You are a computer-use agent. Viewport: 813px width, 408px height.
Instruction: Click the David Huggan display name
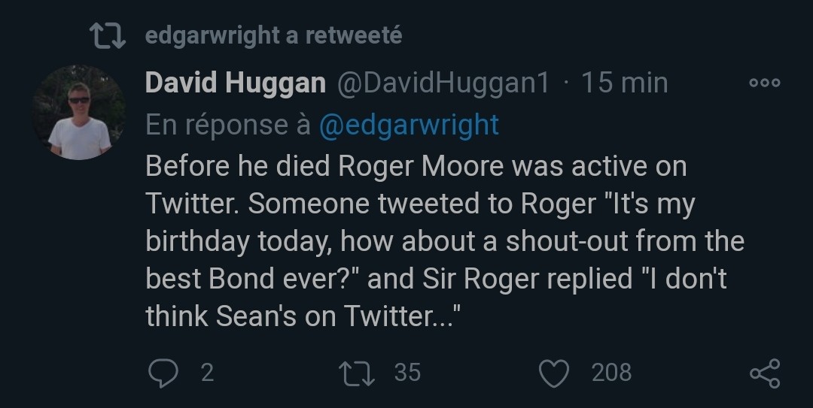[x=236, y=83]
